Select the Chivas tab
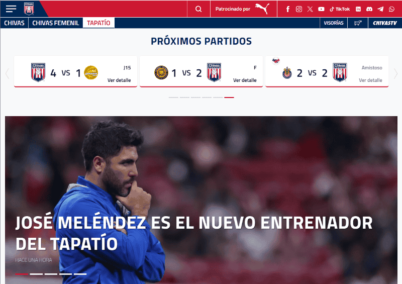Screen dimensions: 402x284 (x=15, y=23)
